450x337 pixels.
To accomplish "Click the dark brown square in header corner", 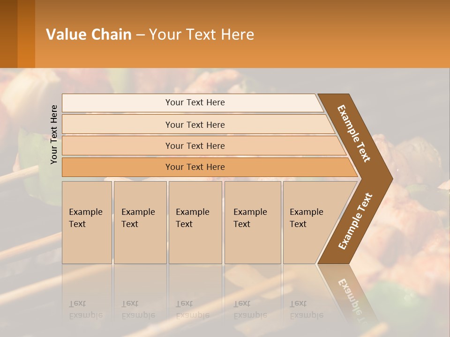I will coord(8,34).
